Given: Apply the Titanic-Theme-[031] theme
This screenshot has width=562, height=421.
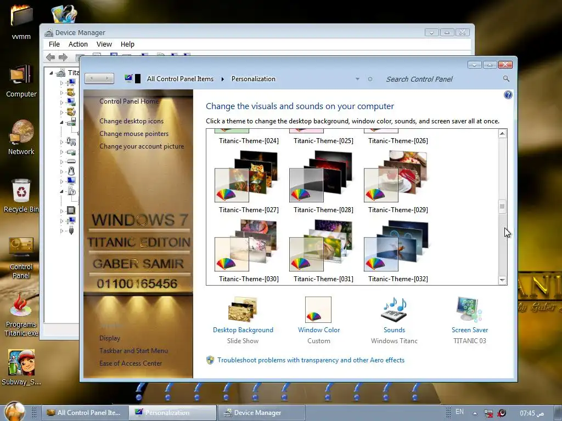Looking at the screenshot, I should click(x=321, y=246).
